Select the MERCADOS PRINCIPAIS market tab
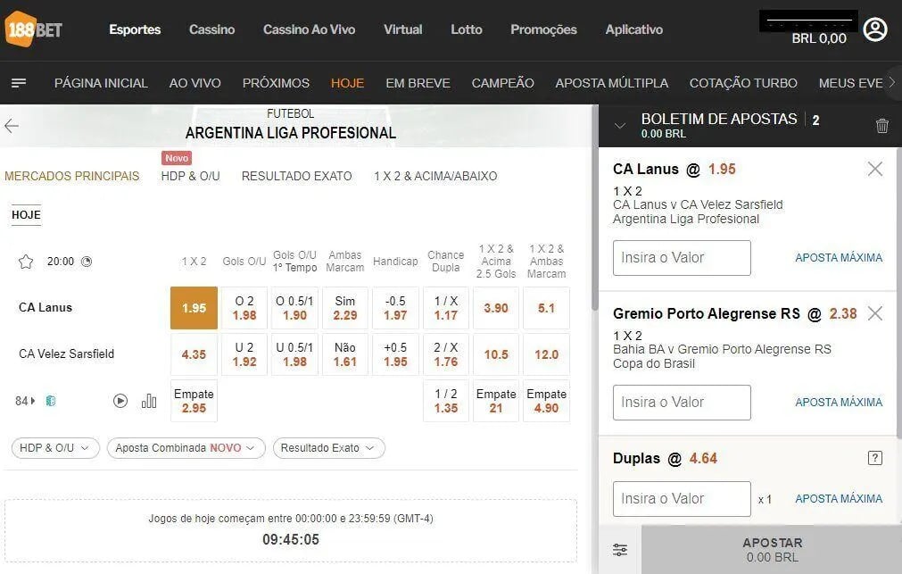902x574 pixels. click(x=72, y=176)
